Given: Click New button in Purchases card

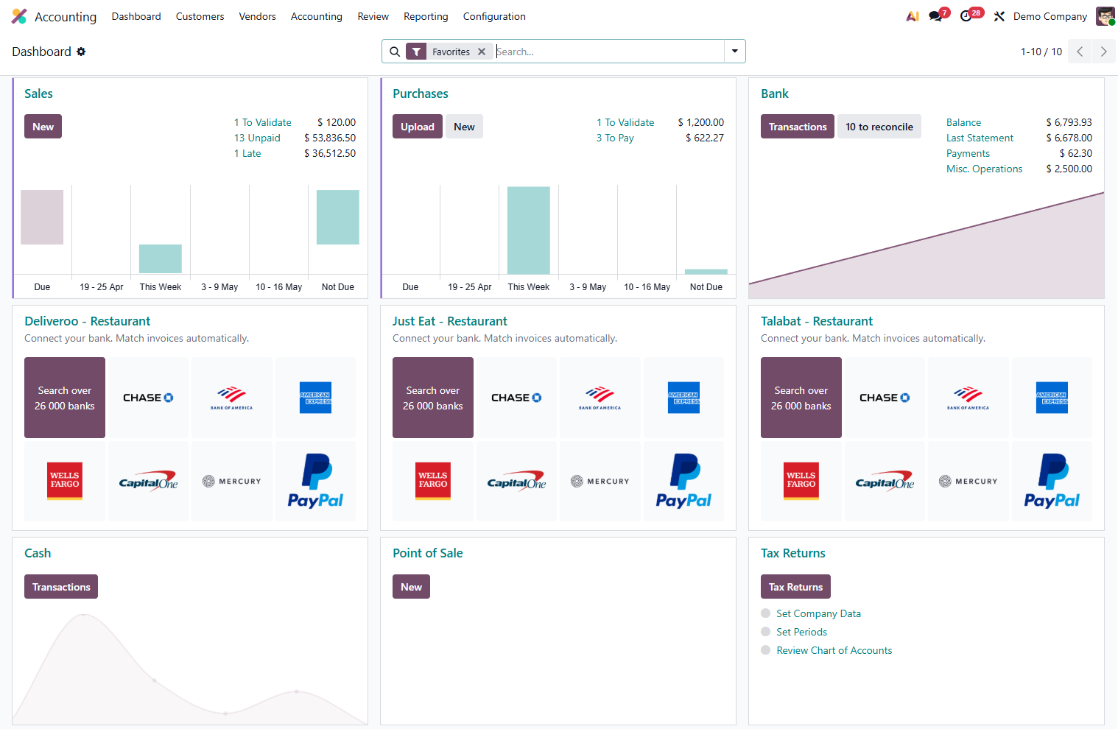Looking at the screenshot, I should tap(464, 127).
